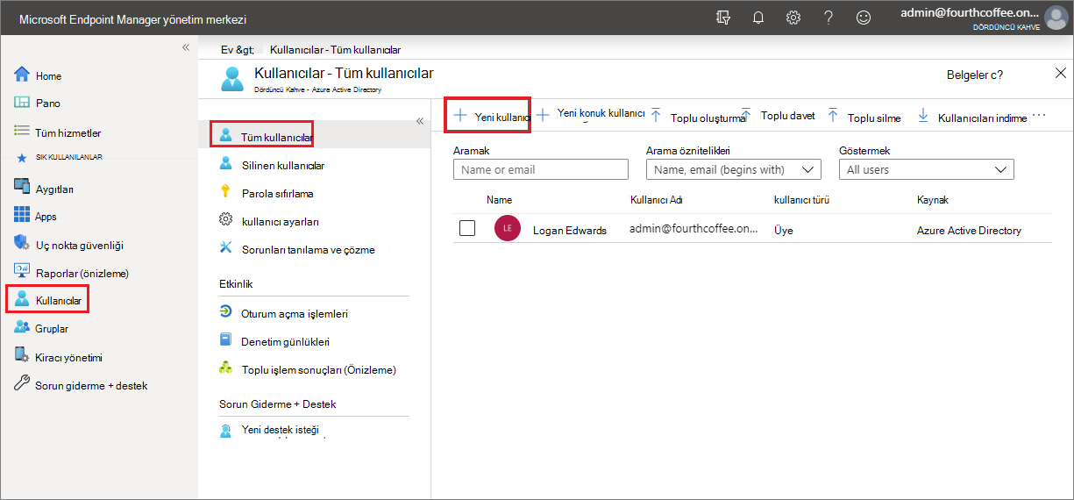This screenshot has width=1074, height=500.
Task: Send feedback with the smiley icon
Action: pos(864,18)
